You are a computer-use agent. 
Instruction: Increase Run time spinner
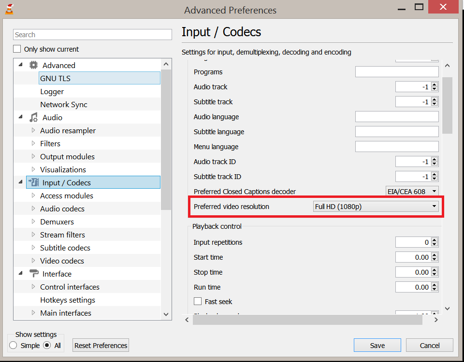point(435,285)
